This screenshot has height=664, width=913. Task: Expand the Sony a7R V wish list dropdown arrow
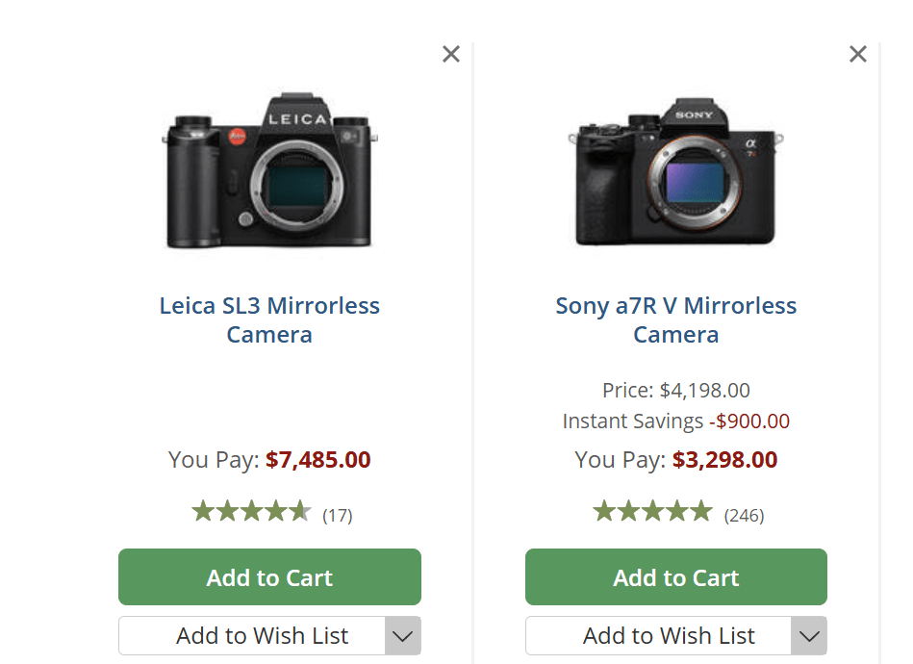pyautogui.click(x=810, y=636)
